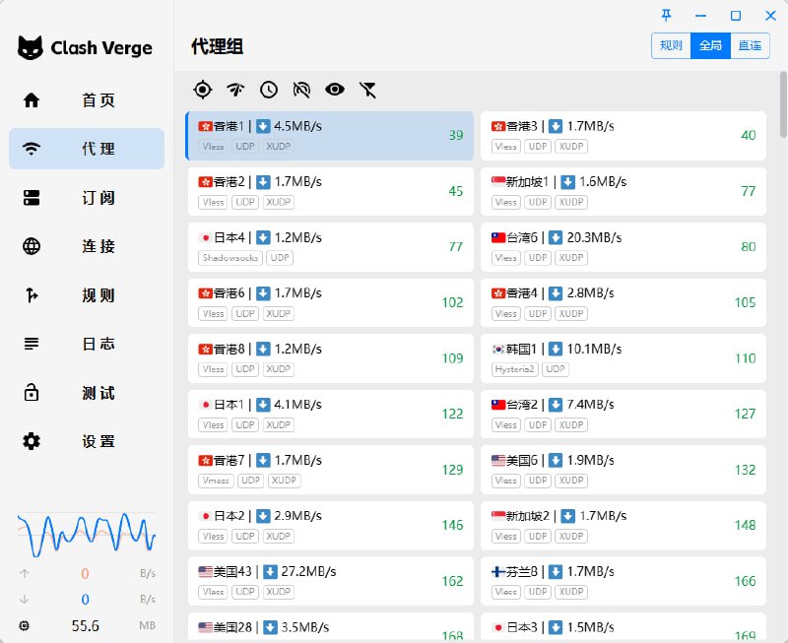788x643 pixels.
Task: Enable 直连 direct mode
Action: [750, 45]
